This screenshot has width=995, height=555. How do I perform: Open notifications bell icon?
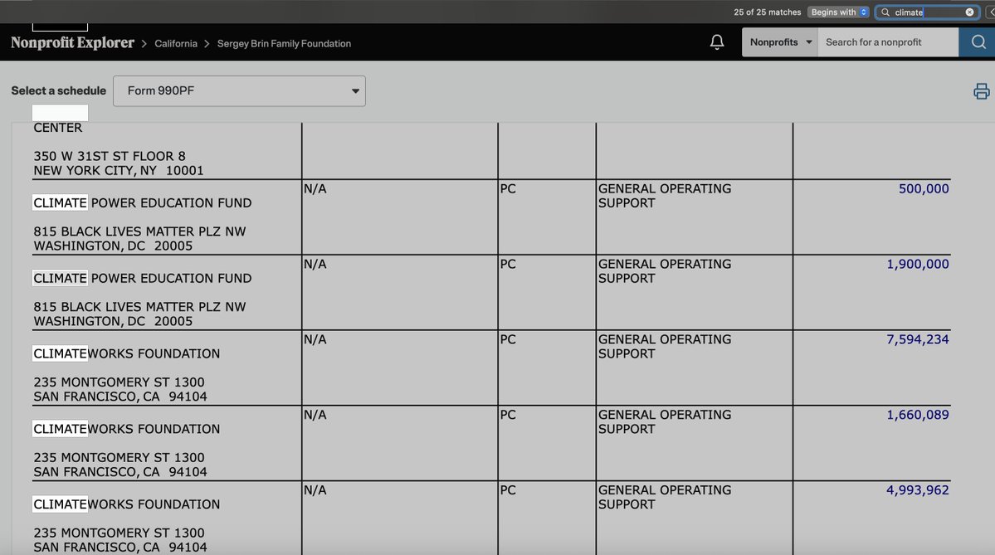(x=716, y=41)
